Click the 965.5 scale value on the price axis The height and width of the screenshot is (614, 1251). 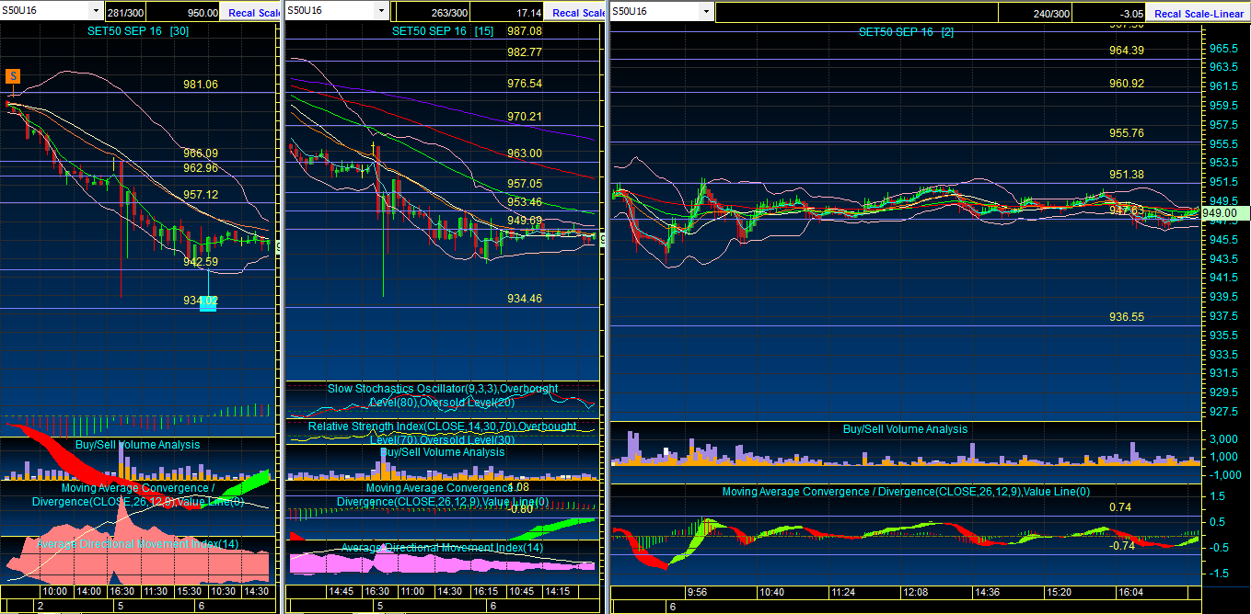pos(1222,48)
